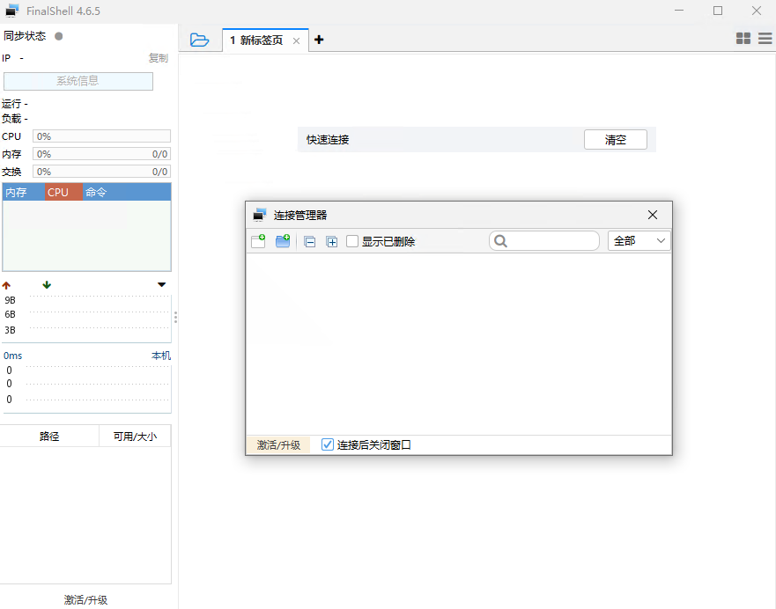Close the 连接管理器 dialog

point(653,215)
